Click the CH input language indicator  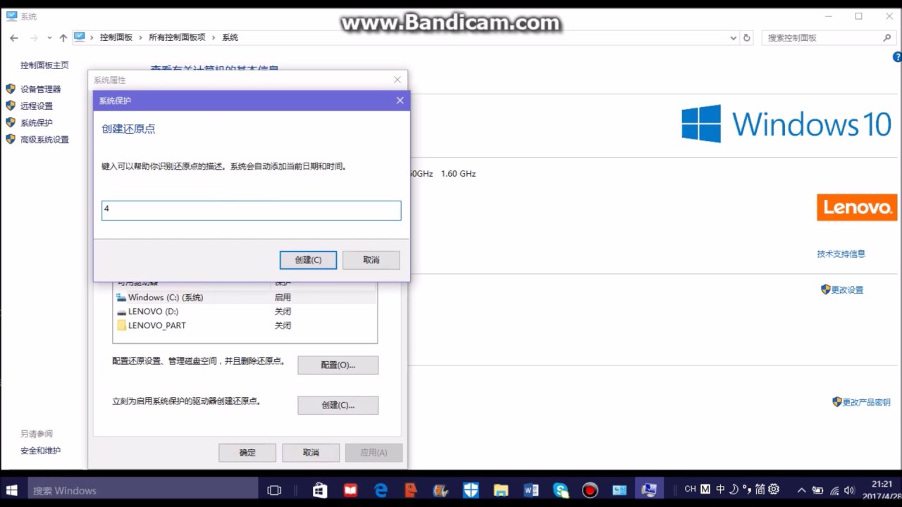[x=690, y=489]
